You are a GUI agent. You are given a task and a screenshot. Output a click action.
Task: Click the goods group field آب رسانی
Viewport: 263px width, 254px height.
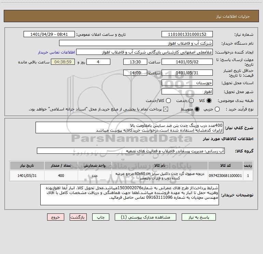click(x=131, y=151)
